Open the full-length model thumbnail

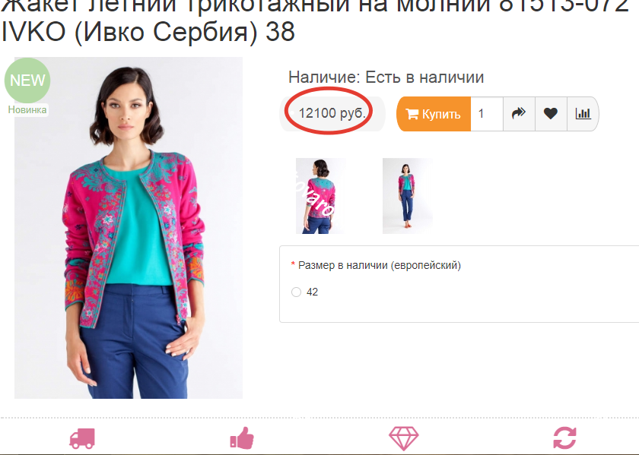click(407, 196)
